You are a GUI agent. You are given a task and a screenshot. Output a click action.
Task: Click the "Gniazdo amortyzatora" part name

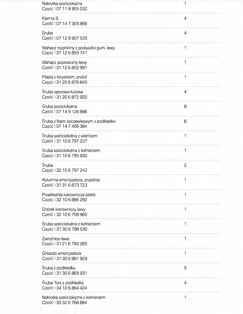(x=61, y=254)
